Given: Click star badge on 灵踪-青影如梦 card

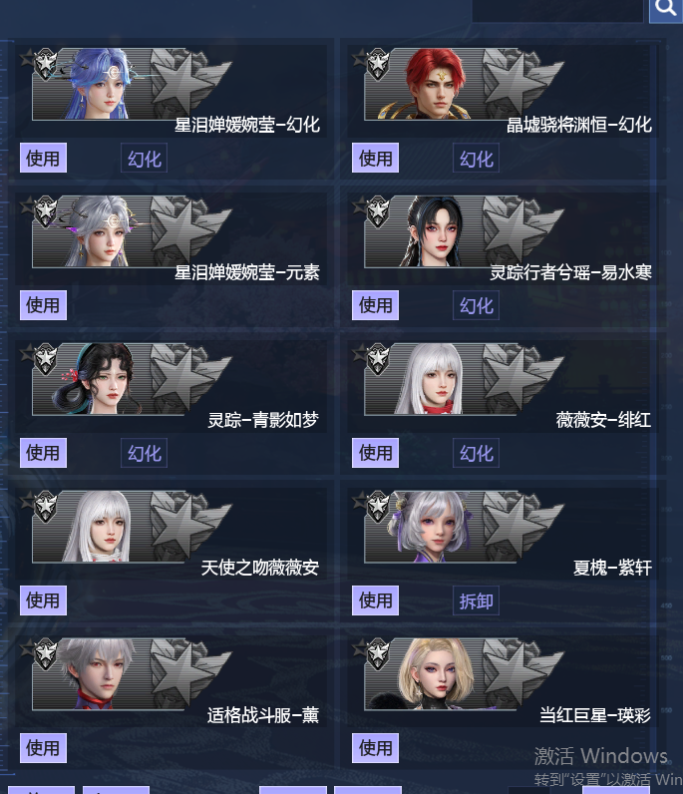Looking at the screenshot, I should [46, 359].
